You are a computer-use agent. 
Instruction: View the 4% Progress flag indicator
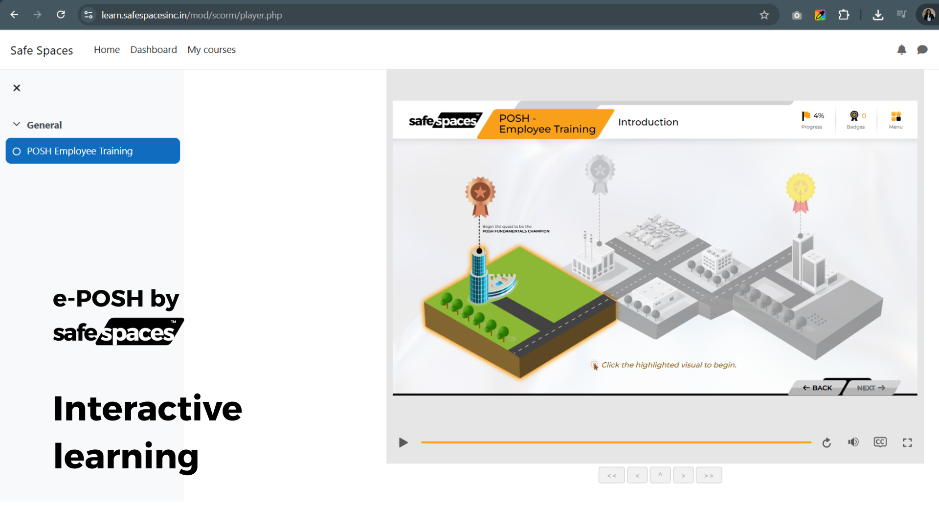[x=812, y=120]
